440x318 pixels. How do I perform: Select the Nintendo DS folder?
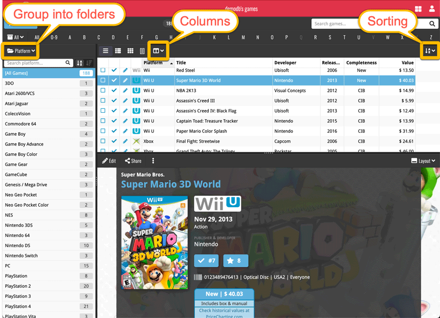pos(49,245)
